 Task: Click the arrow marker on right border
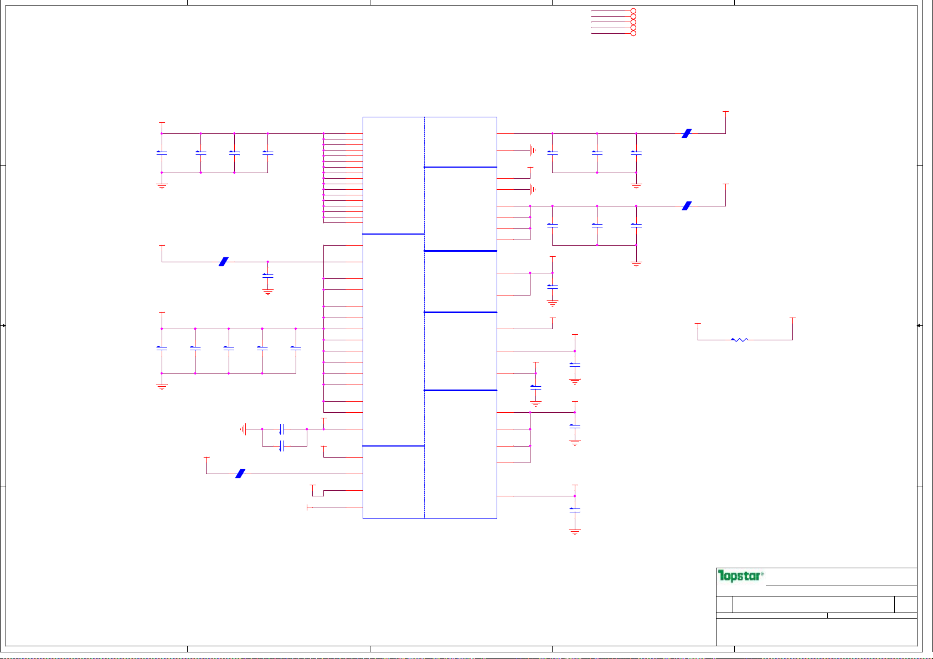click(919, 325)
